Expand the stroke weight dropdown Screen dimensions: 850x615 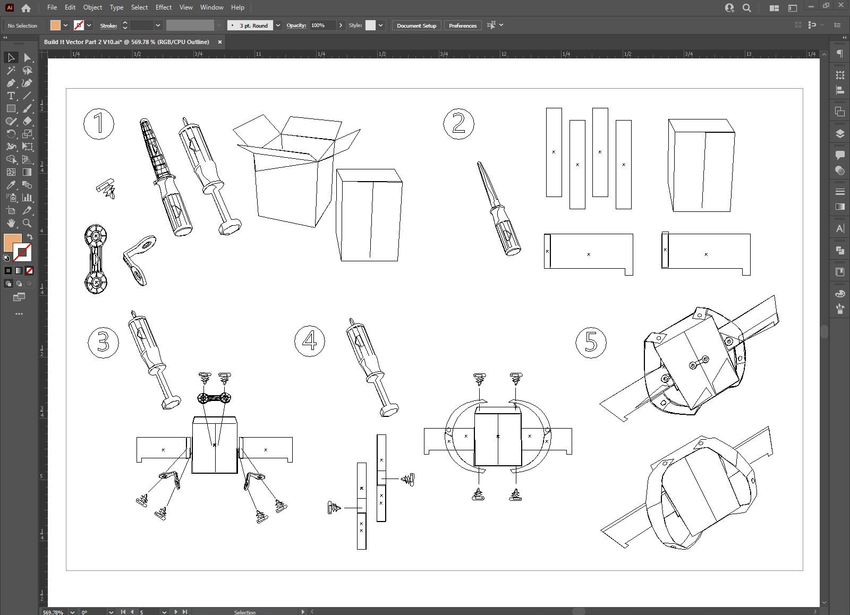point(158,25)
